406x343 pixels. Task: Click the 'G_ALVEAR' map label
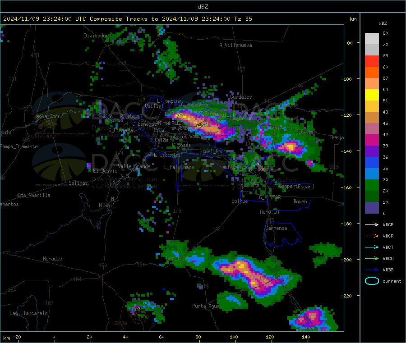270,197
